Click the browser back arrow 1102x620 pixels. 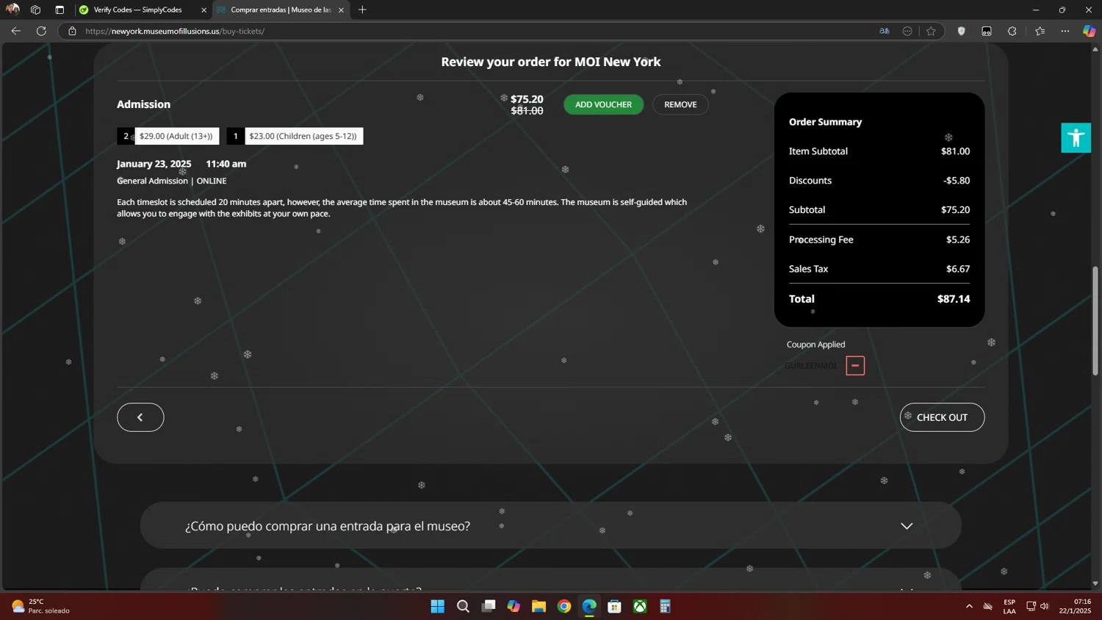(15, 31)
